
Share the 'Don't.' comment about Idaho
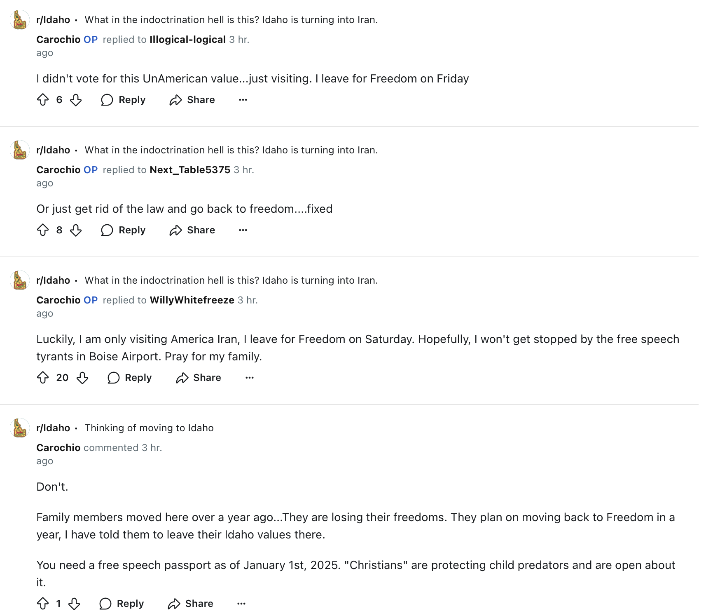click(x=190, y=604)
